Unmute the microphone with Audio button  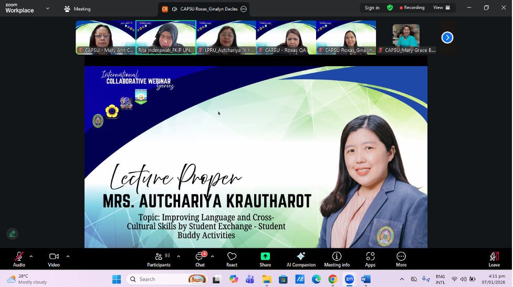click(x=19, y=259)
